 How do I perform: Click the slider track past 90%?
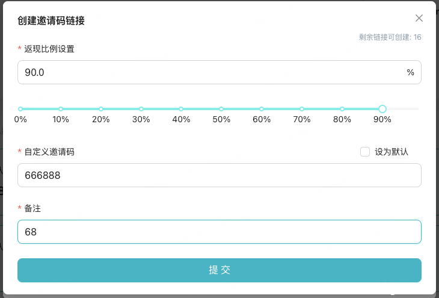[404, 109]
